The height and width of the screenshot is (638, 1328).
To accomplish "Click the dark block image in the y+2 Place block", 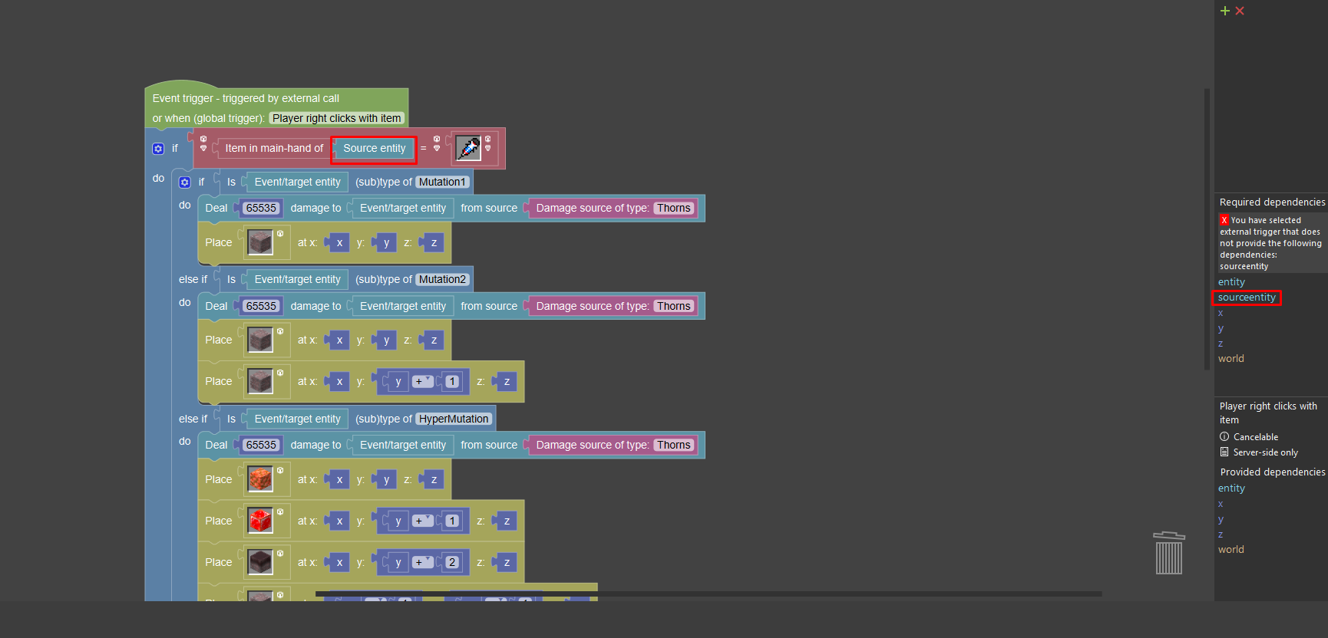I will [260, 562].
